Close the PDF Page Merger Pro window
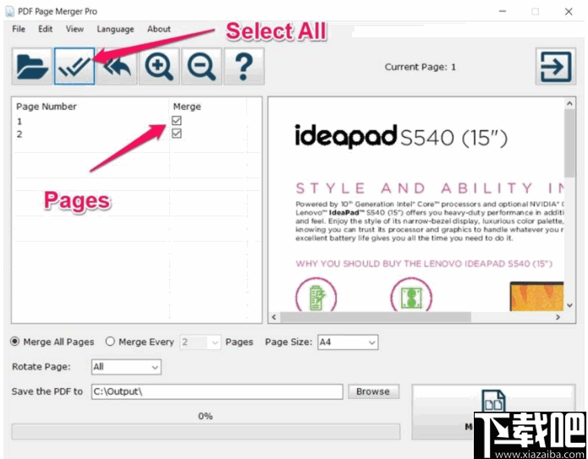Screen dimensions: 588x459 pyautogui.click(x=569, y=12)
